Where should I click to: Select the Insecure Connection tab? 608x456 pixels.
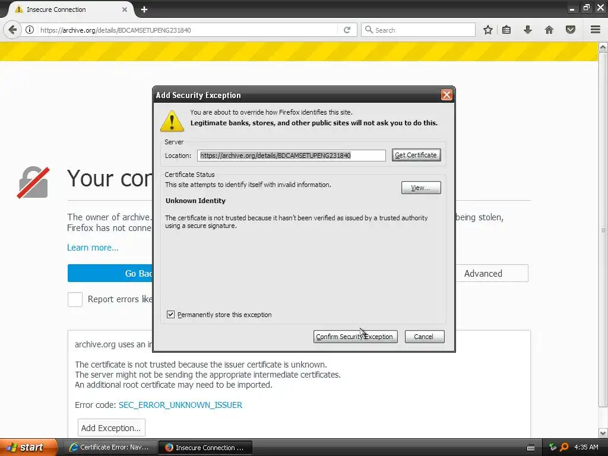pyautogui.click(x=70, y=9)
